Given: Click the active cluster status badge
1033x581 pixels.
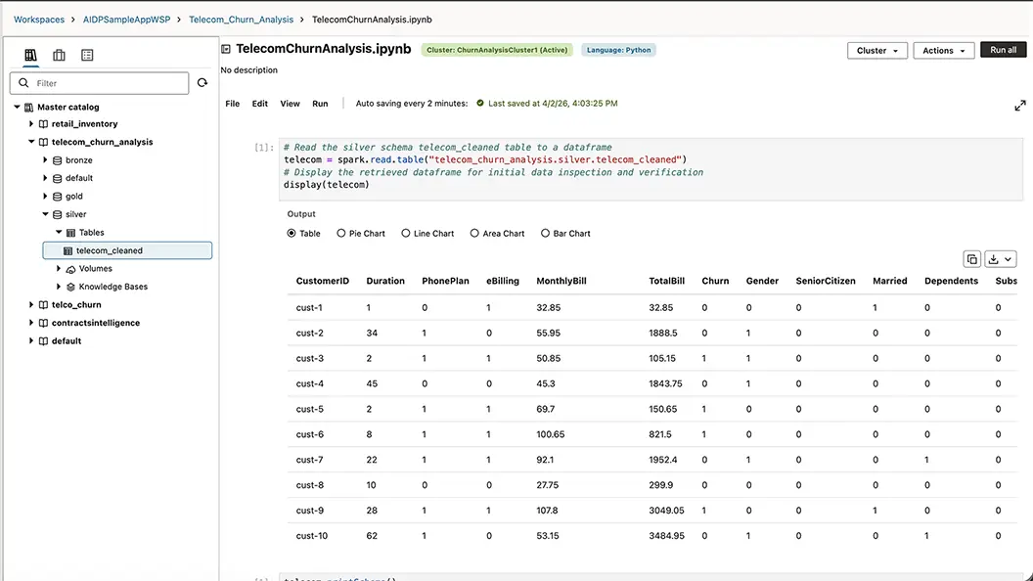Looking at the screenshot, I should (497, 50).
